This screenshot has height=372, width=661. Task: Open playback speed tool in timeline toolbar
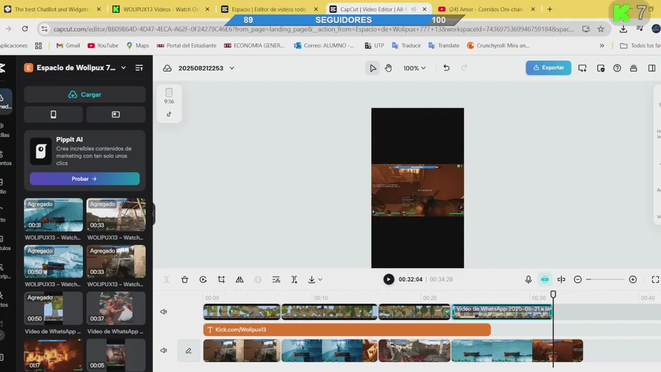203,280
